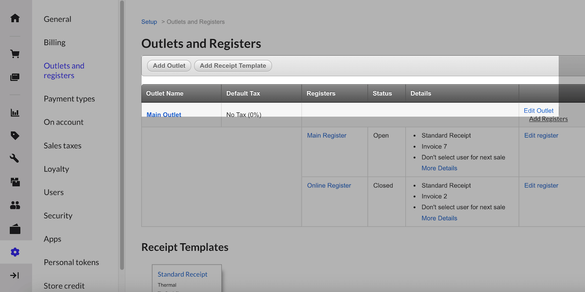This screenshot has height=292, width=585.
Task: Go to Sales taxes in the setup menu
Action: tap(63, 146)
